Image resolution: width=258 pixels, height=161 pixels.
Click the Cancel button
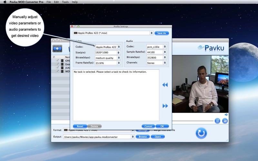point(148,126)
